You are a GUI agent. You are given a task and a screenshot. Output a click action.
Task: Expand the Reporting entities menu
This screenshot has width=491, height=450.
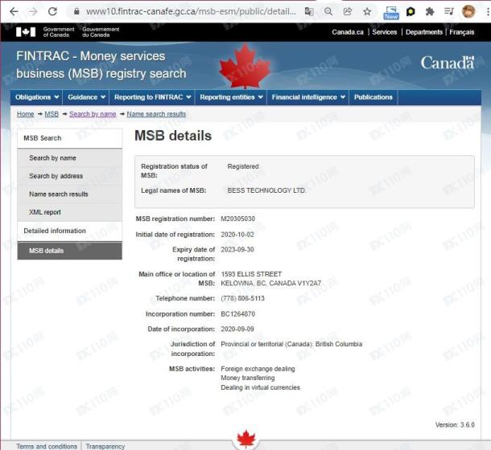point(231,97)
